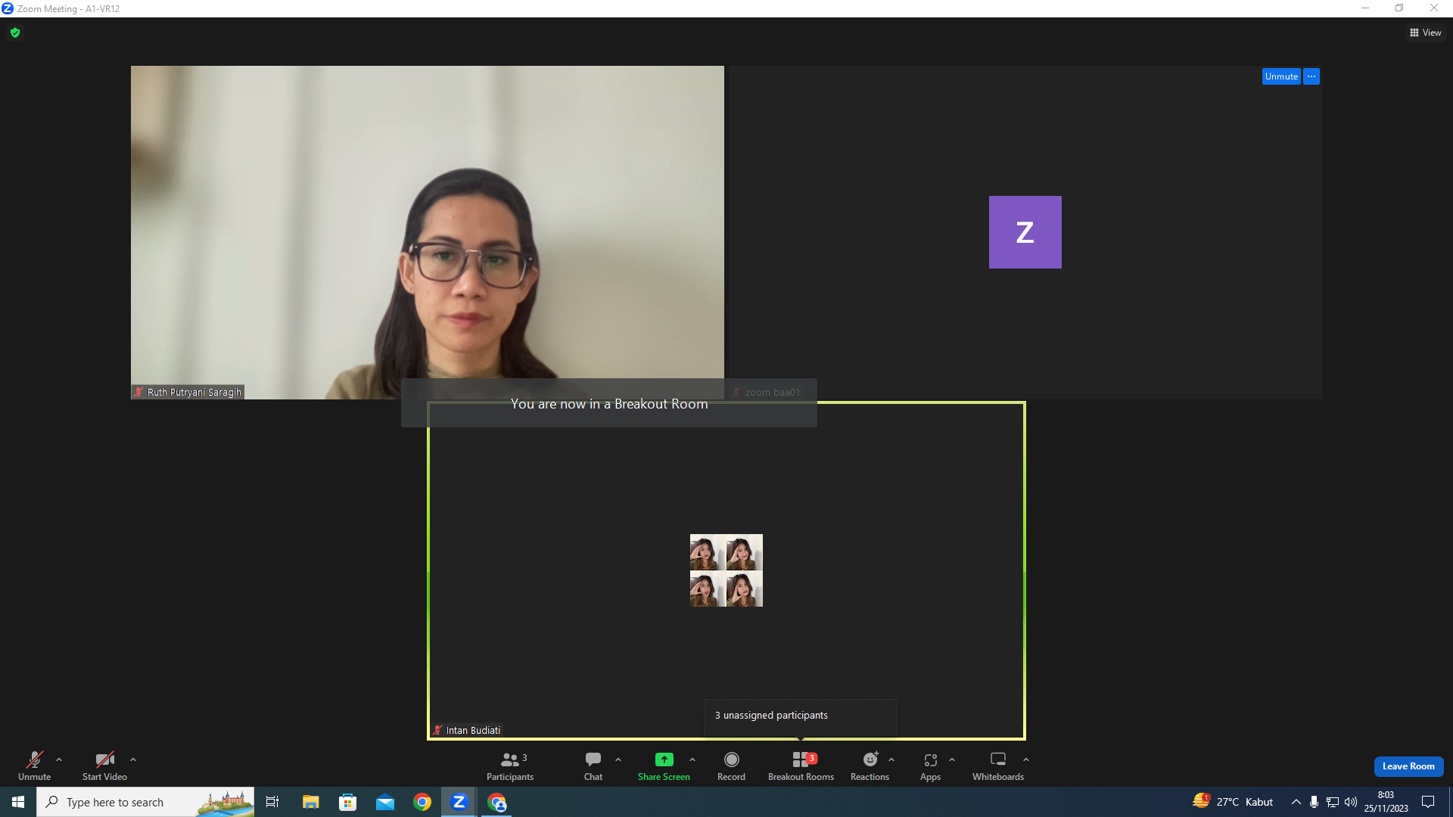This screenshot has height=817, width=1453.
Task: Open Mail app from taskbar
Action: (385, 802)
